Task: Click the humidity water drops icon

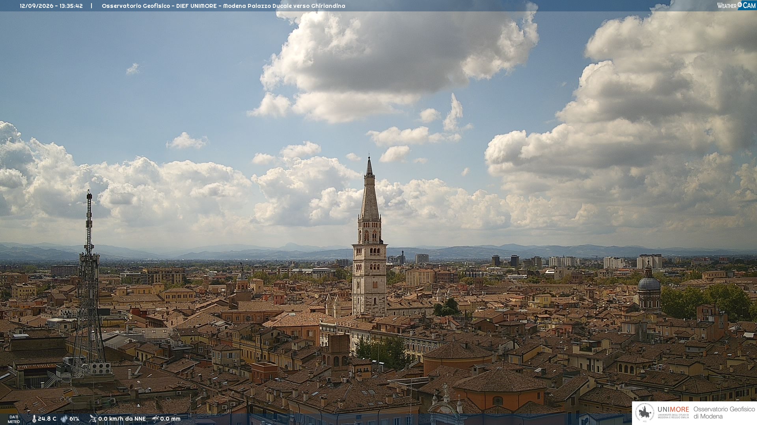Action: [x=64, y=419]
